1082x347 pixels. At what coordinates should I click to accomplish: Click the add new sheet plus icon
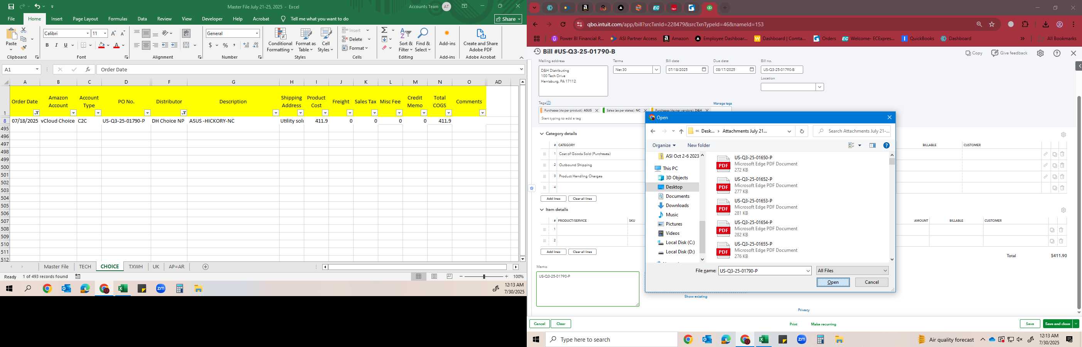(206, 267)
